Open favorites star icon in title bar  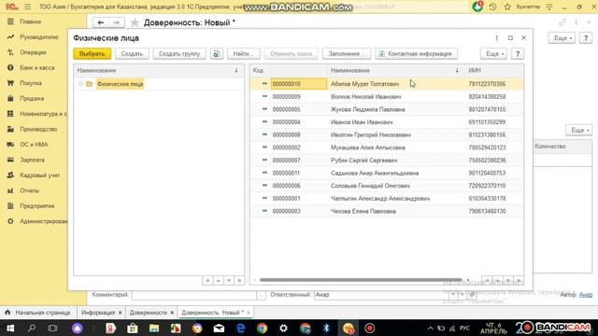click(x=507, y=7)
